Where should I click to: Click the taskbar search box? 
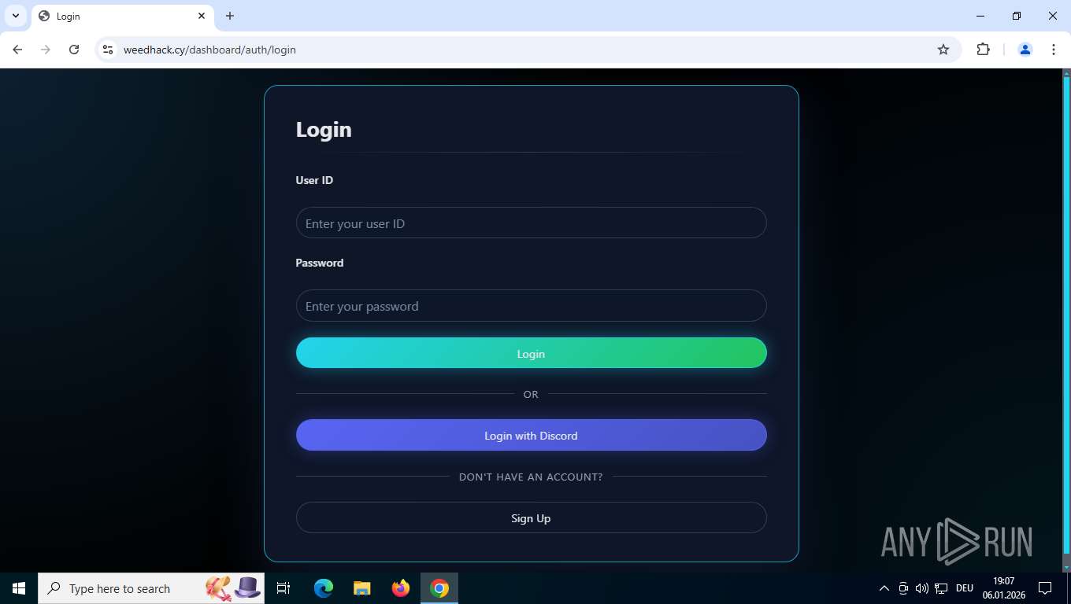pos(151,588)
